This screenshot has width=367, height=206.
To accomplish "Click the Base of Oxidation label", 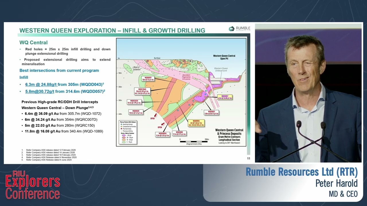I will click(x=136, y=68).
